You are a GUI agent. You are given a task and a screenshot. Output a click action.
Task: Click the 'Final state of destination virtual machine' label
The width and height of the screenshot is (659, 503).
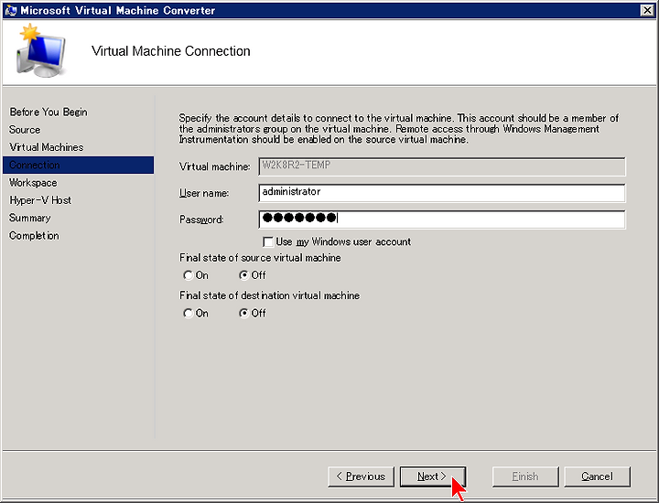tap(269, 295)
